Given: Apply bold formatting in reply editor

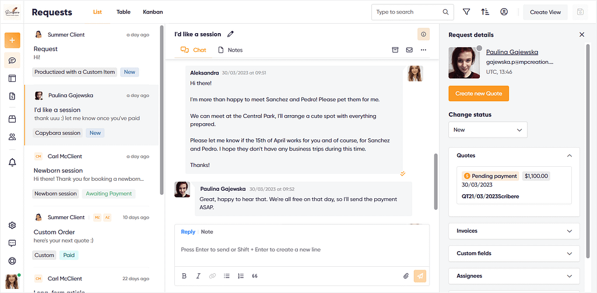Looking at the screenshot, I should click(184, 276).
